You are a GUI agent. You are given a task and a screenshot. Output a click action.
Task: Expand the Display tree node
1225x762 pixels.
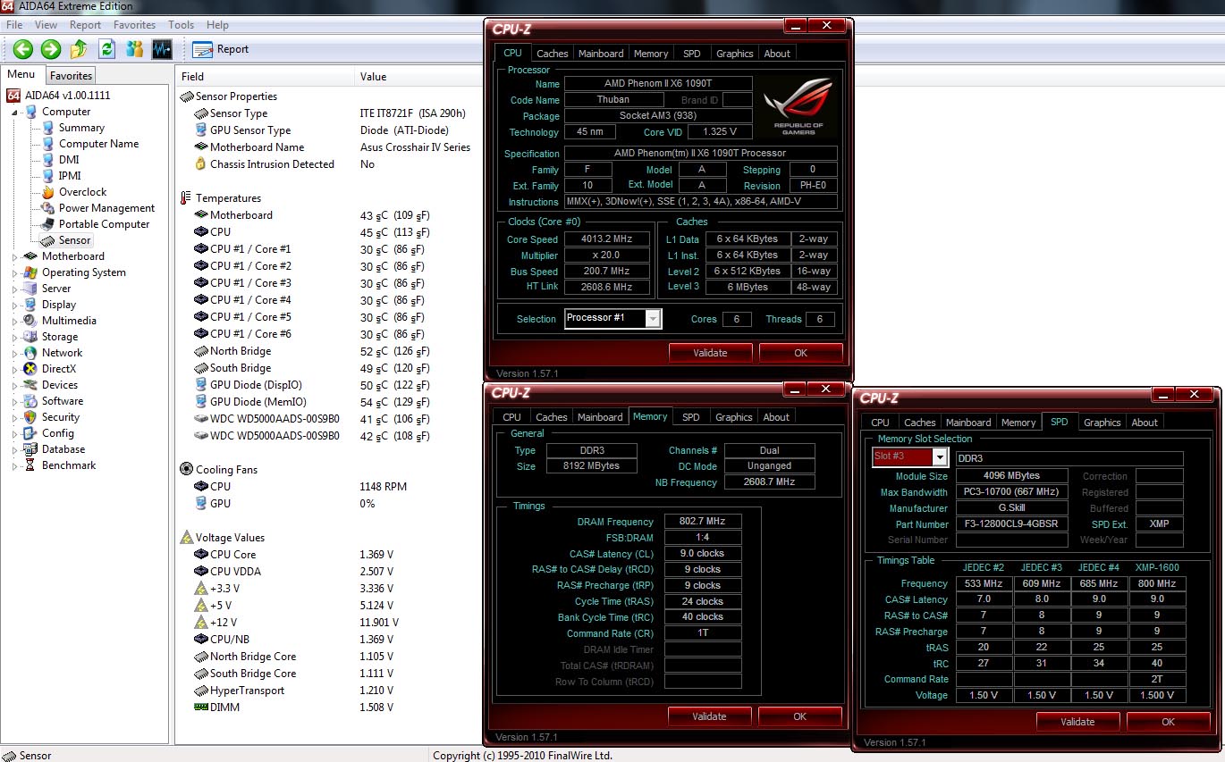coord(15,306)
